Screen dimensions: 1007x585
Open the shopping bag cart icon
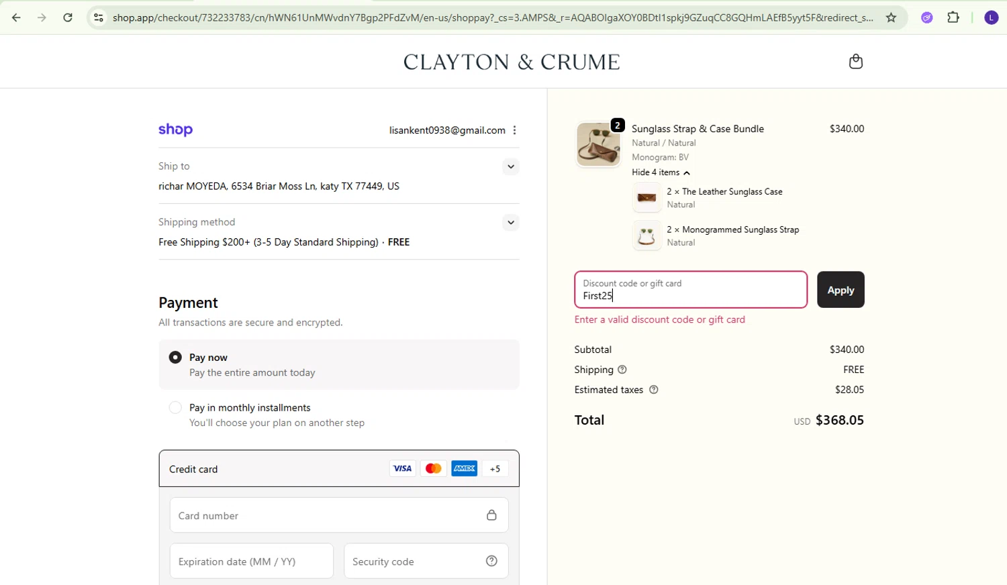tap(855, 62)
